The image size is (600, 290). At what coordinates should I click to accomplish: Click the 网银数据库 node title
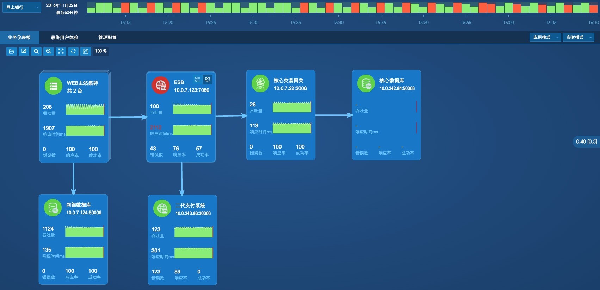tap(79, 205)
